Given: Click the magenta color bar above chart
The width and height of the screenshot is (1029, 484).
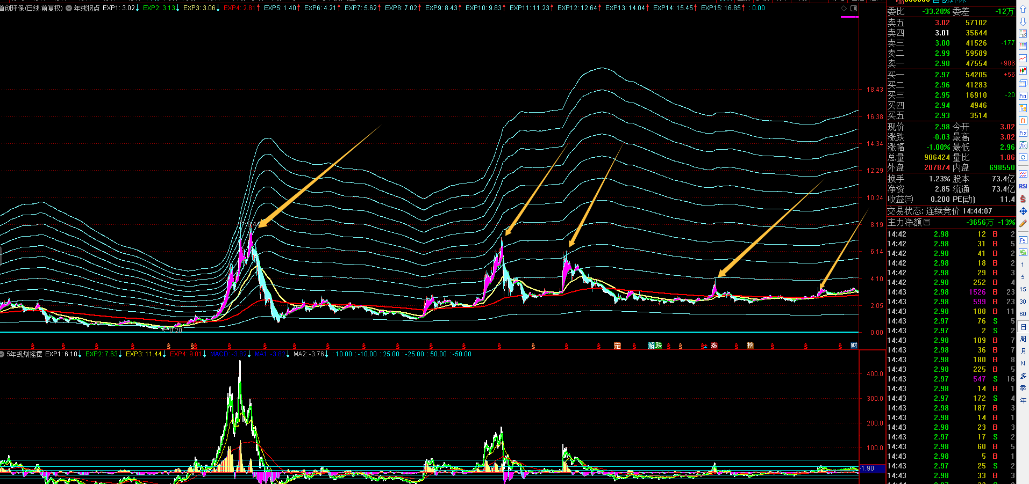Looking at the screenshot, I should pos(849,17).
